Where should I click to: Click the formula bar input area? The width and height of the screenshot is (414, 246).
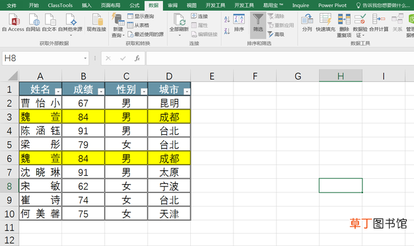pyautogui.click(x=280, y=58)
